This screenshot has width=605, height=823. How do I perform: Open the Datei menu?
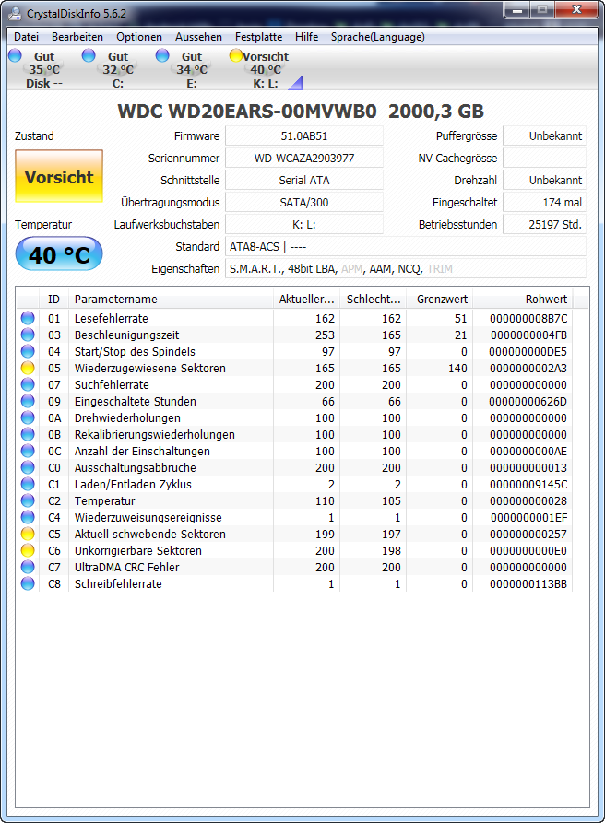[x=26, y=37]
